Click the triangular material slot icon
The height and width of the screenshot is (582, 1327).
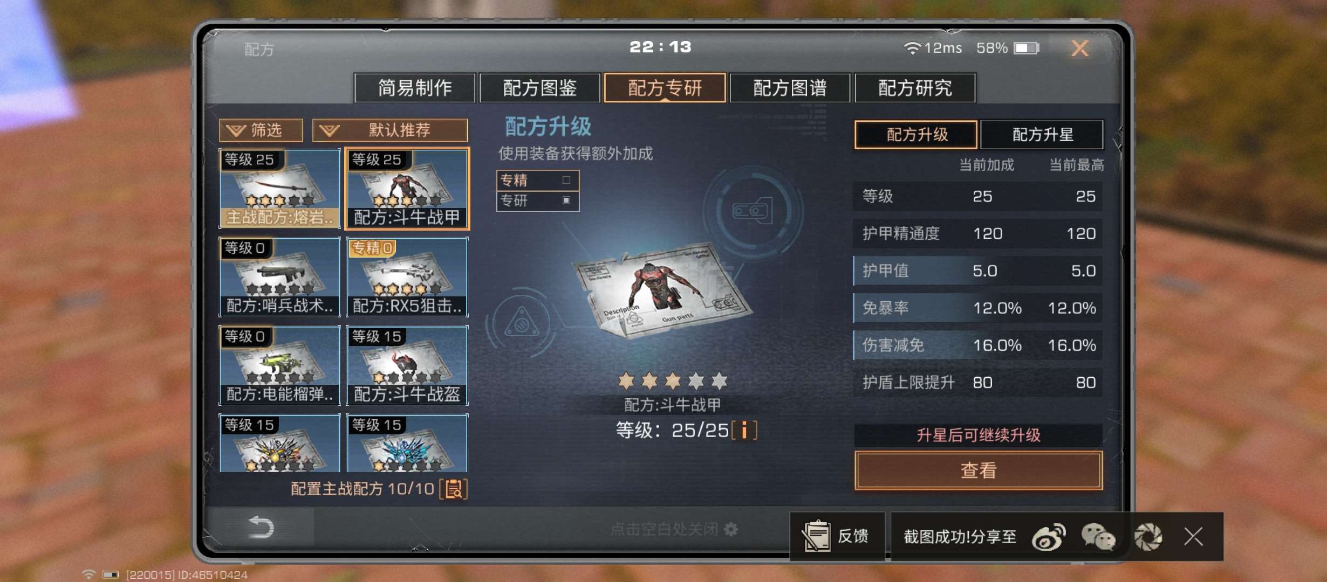coord(521,322)
